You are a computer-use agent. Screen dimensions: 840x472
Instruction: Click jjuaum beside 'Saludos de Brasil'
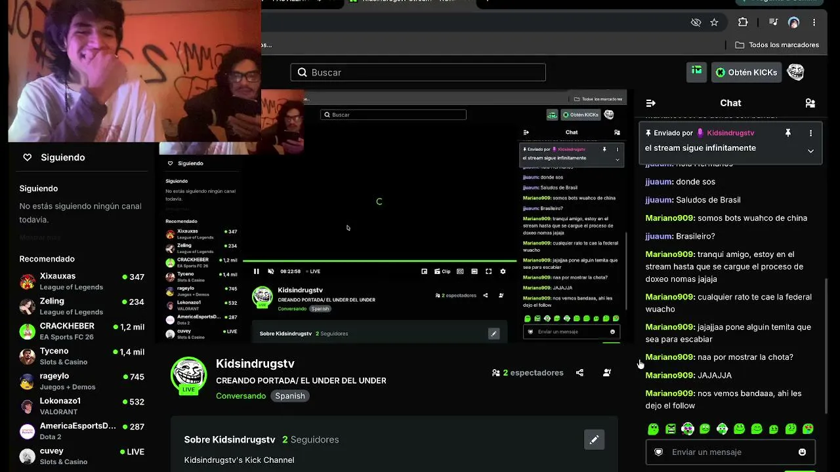pyautogui.click(x=659, y=200)
